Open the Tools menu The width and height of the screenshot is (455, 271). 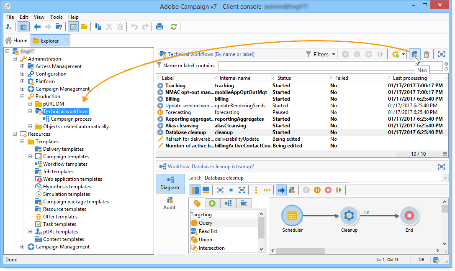click(x=56, y=17)
